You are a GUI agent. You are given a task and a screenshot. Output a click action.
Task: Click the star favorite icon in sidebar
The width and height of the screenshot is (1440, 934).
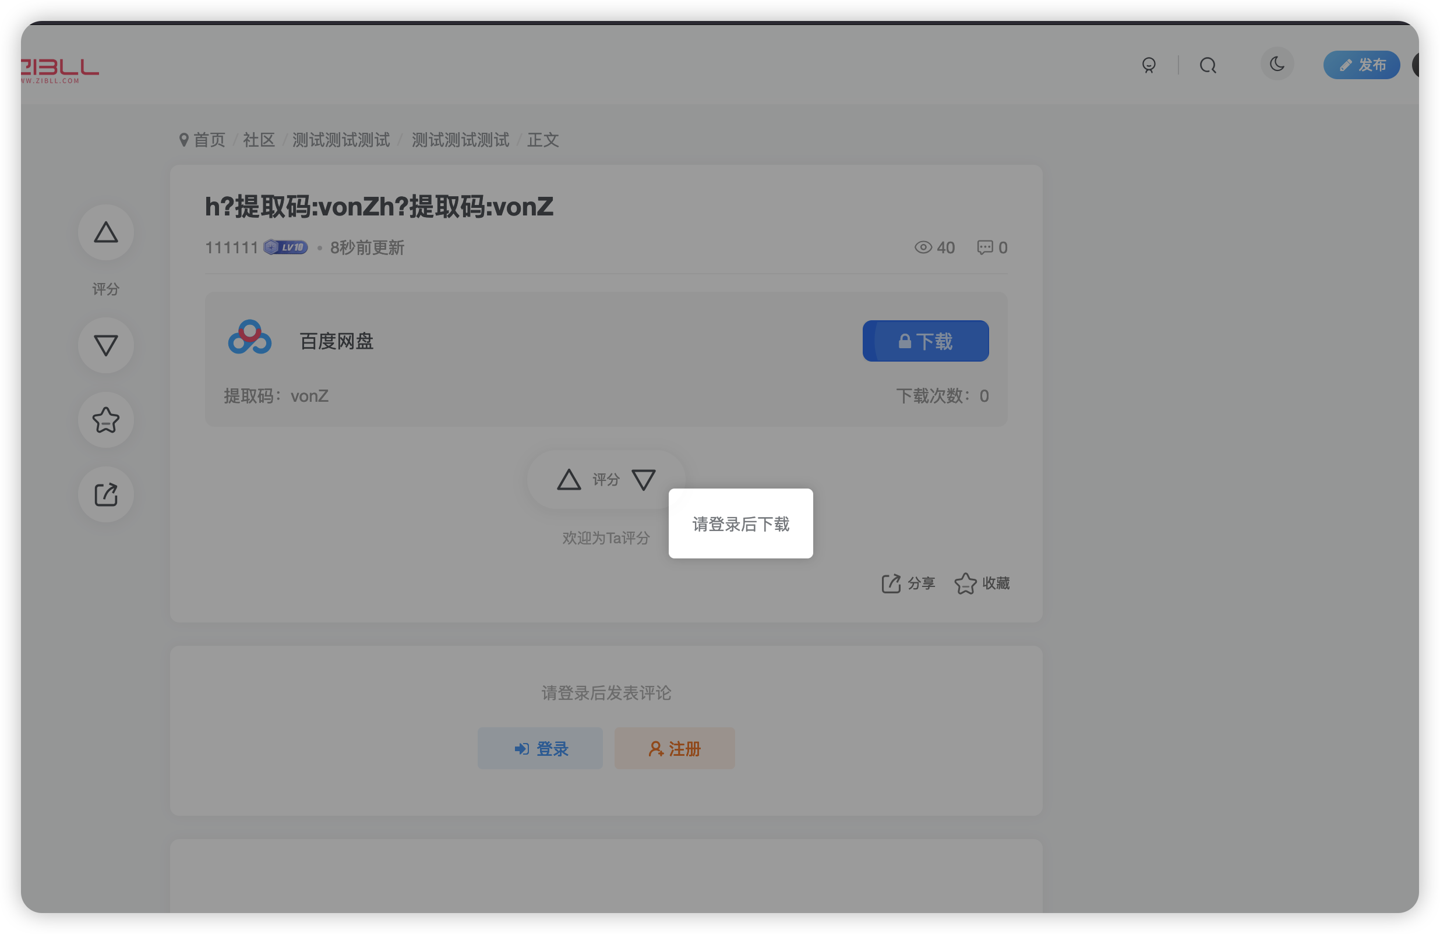coord(106,420)
